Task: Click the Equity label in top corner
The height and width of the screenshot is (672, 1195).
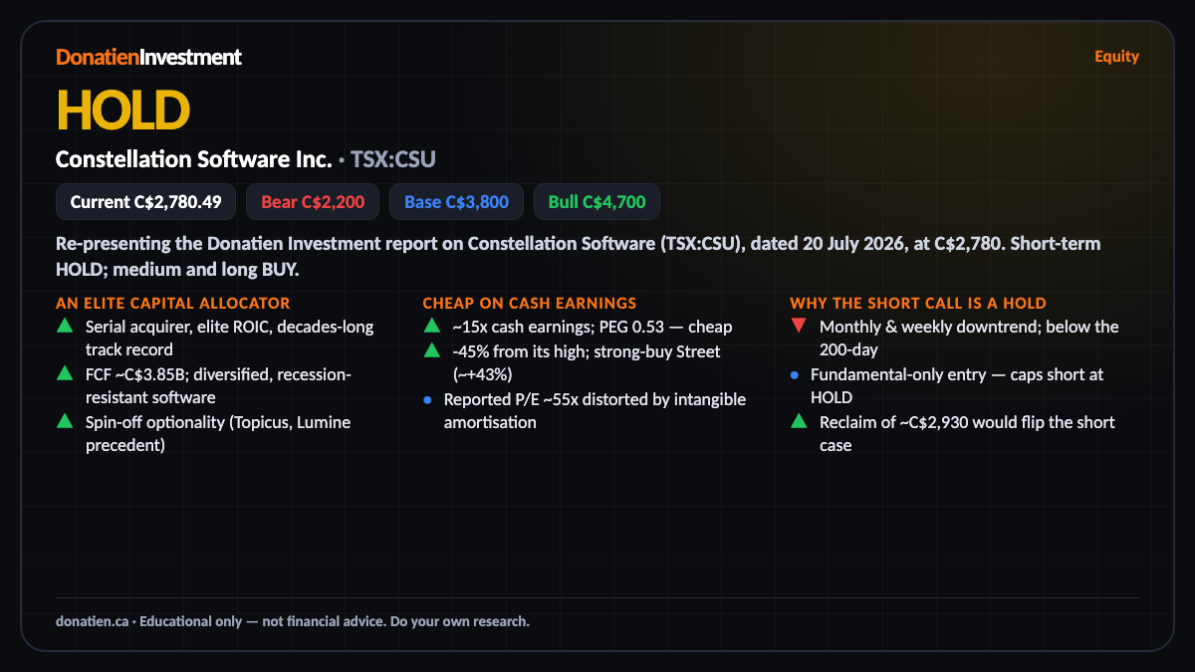Action: point(1116,56)
